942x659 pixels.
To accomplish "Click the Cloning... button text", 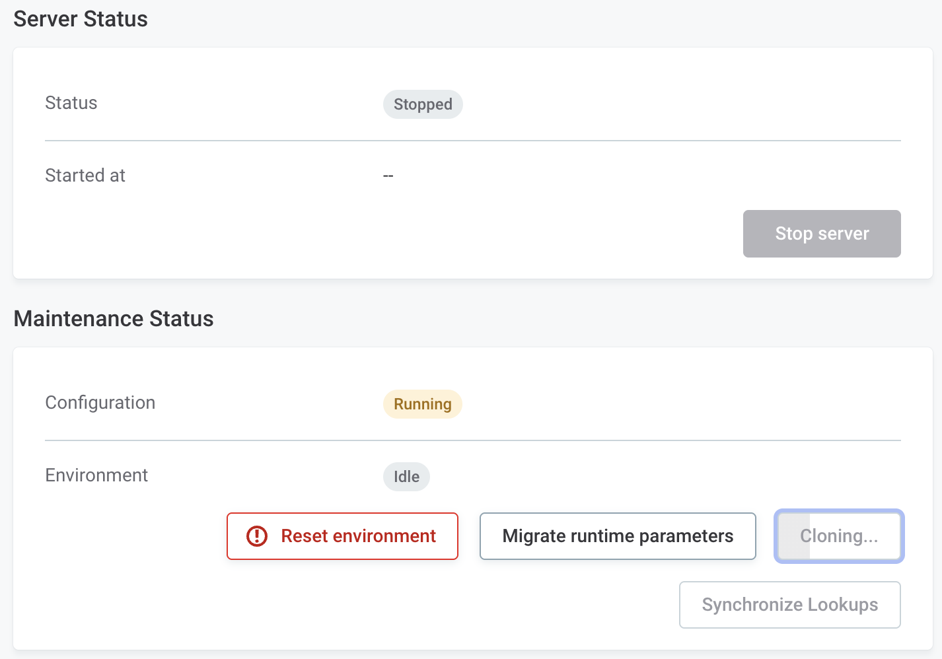I will click(x=839, y=536).
